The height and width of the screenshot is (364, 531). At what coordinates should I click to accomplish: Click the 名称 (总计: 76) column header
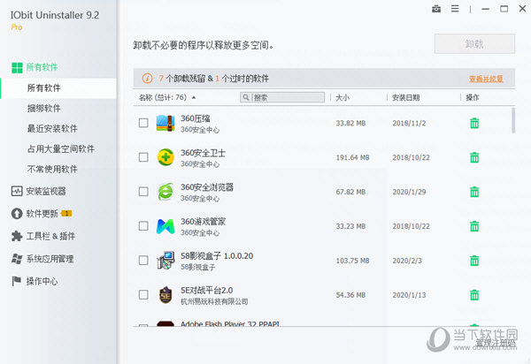(163, 98)
